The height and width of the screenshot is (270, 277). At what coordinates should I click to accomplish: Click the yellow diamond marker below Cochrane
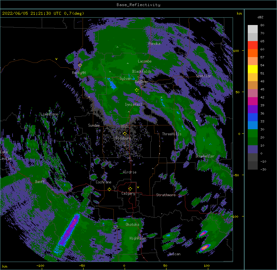[x=109, y=189]
